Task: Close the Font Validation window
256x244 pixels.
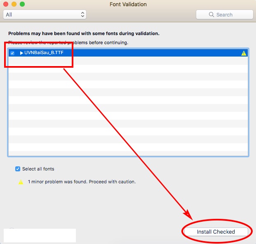Action: pyautogui.click(x=6, y=4)
